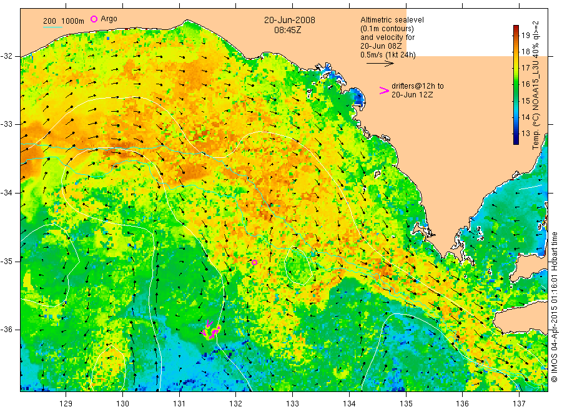Click the IMOS copyright timestamp text
Image resolution: width=562 pixels, height=412 pixels.
point(554,307)
